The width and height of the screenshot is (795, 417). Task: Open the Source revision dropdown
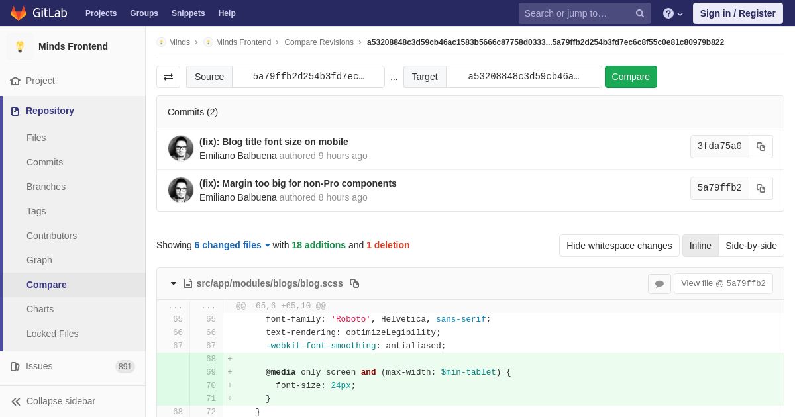coord(308,77)
